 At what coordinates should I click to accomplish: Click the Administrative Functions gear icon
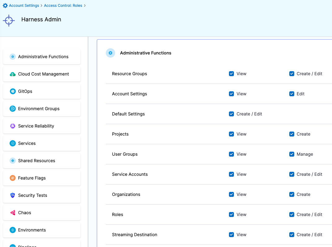(x=12, y=57)
